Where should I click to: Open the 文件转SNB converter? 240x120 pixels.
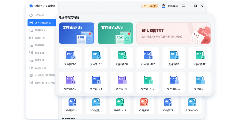[x=70, y=80]
